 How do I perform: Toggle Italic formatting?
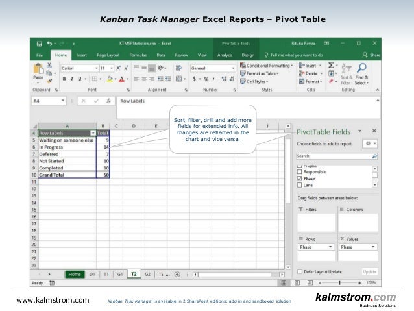[x=72, y=79]
